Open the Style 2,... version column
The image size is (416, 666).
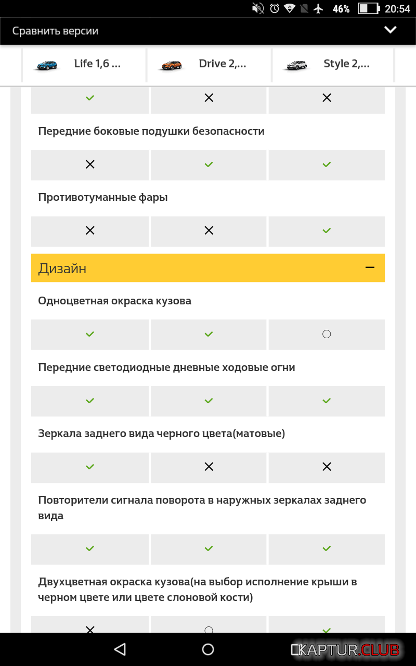tap(346, 64)
